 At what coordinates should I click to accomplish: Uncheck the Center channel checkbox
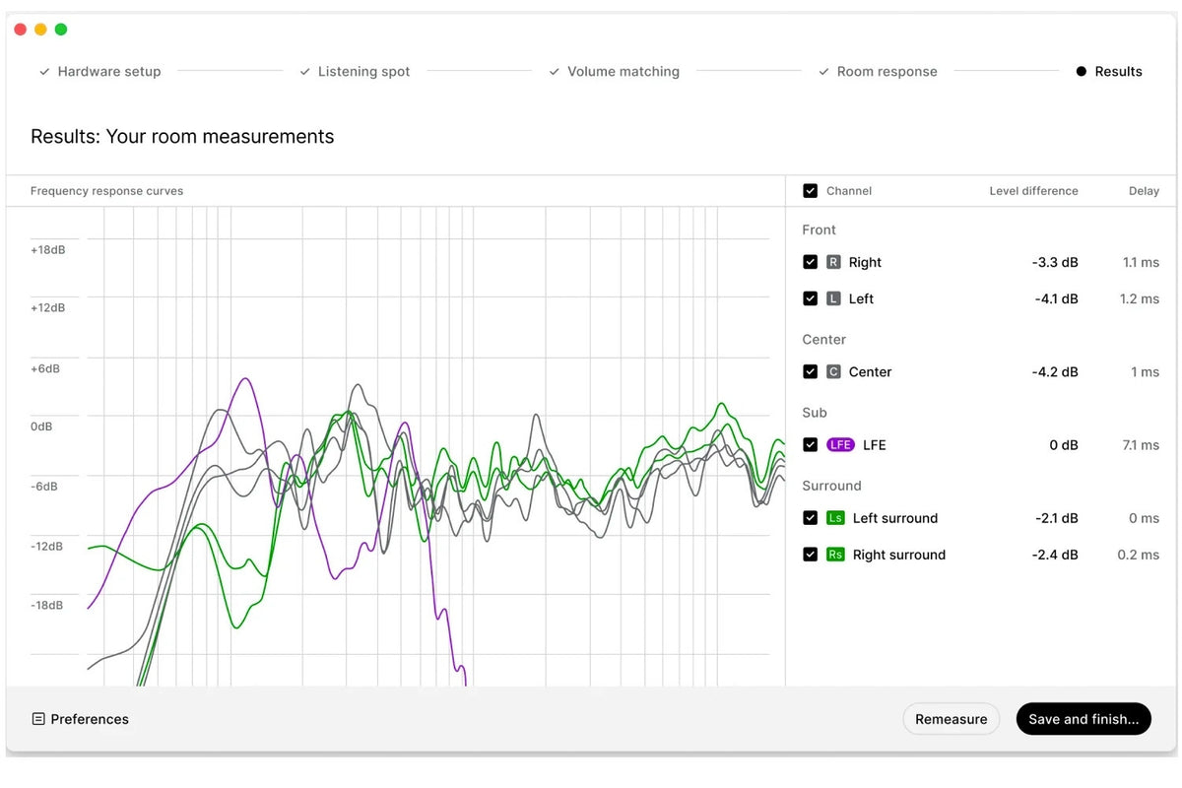[x=810, y=371]
